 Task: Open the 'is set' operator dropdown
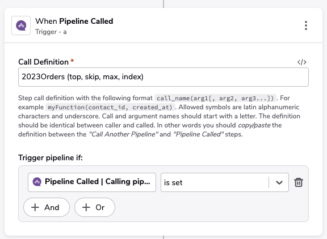click(x=225, y=182)
